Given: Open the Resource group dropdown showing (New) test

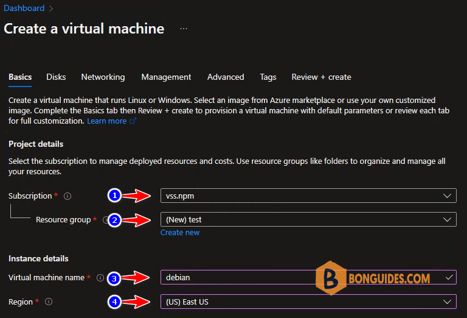Looking at the screenshot, I should click(308, 219).
